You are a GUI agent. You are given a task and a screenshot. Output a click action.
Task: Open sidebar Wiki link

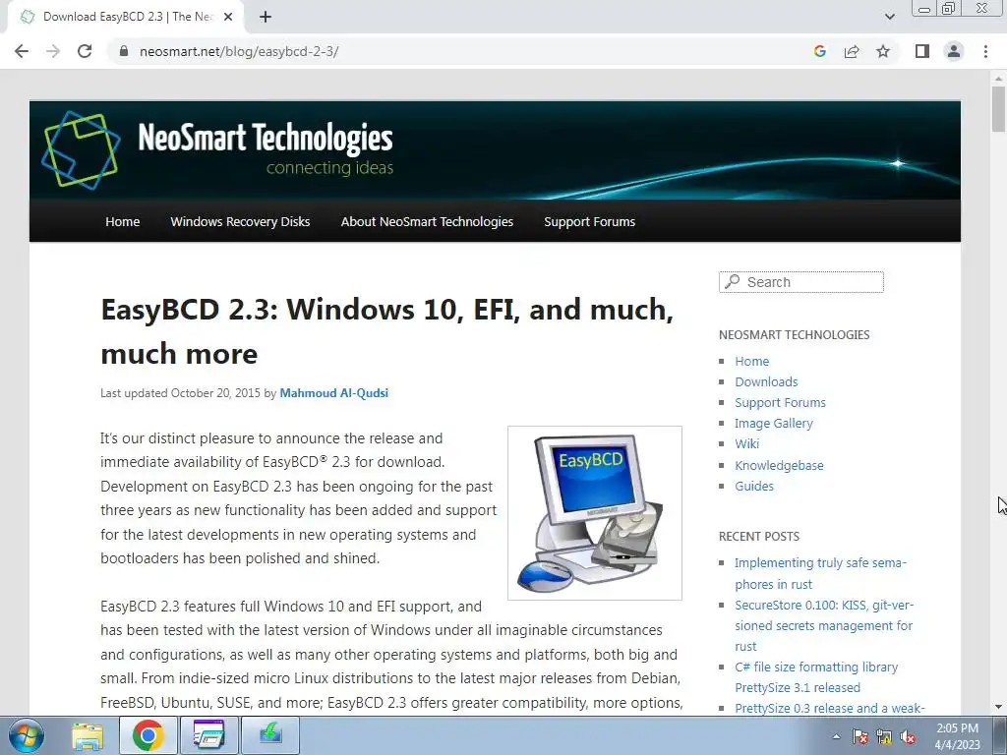[x=747, y=443]
